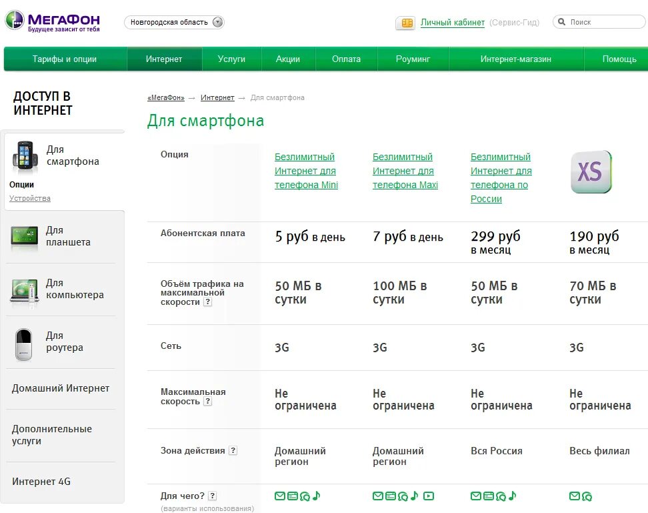Click mail icon in по России column
Viewport: 648px width, 513px height.
tap(476, 496)
